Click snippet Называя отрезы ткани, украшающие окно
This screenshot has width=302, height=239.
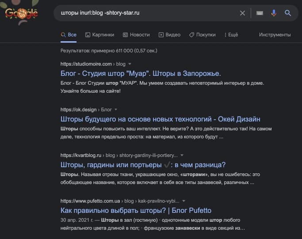pos(160,178)
